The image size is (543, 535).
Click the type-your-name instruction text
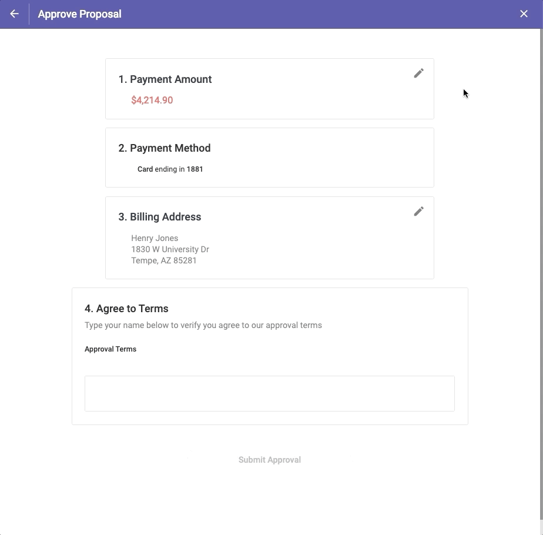(x=203, y=325)
